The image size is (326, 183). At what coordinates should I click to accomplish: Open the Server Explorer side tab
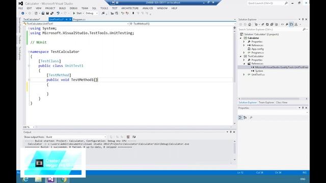[20, 25]
